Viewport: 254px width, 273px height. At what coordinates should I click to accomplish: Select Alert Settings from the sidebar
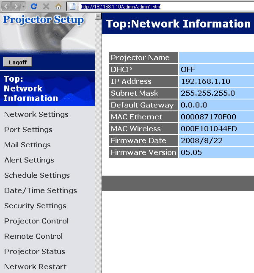click(29, 160)
